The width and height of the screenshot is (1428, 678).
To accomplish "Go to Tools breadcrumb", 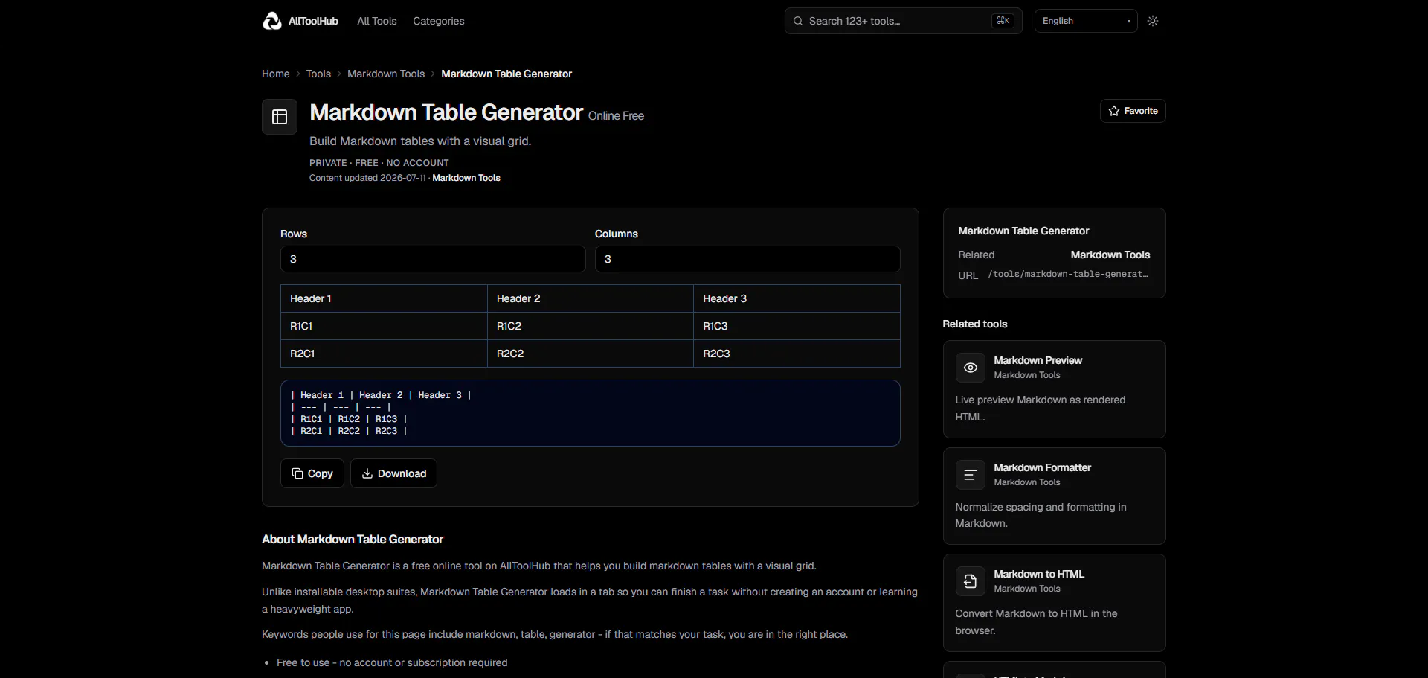I will 318,74.
